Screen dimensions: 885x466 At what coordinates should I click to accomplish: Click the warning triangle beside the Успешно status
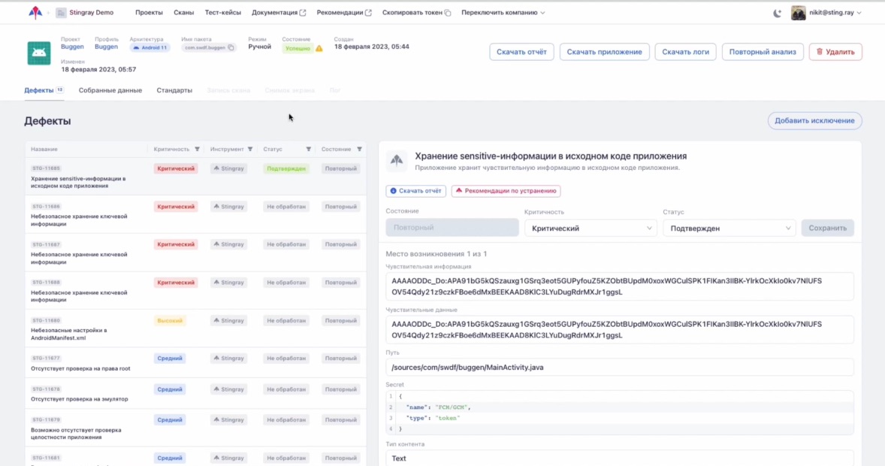[319, 48]
